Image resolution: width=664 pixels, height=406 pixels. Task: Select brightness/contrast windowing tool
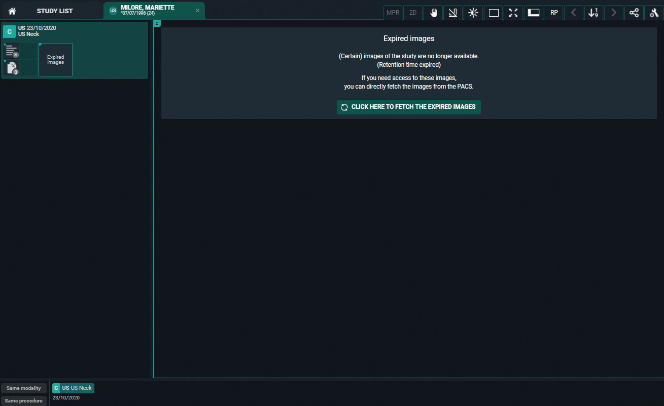pos(473,13)
